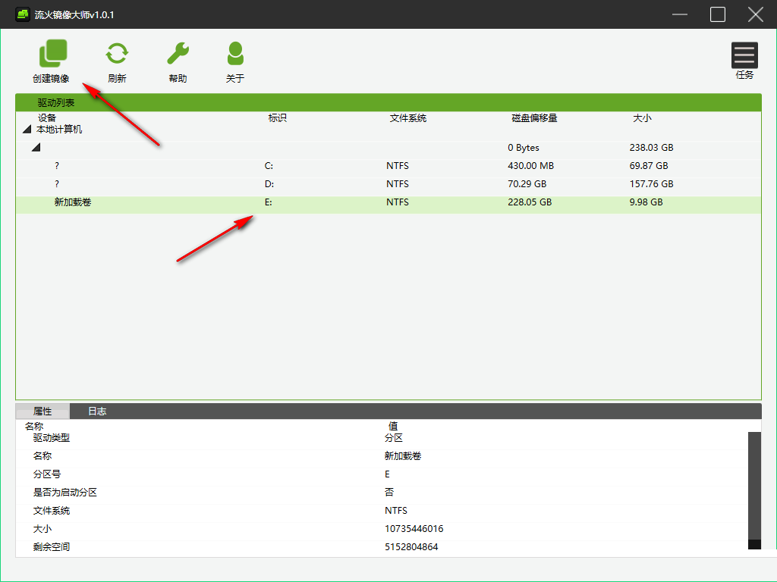The height and width of the screenshot is (582, 777).
Task: Maximize the 流火镜像大师 window
Action: (718, 14)
